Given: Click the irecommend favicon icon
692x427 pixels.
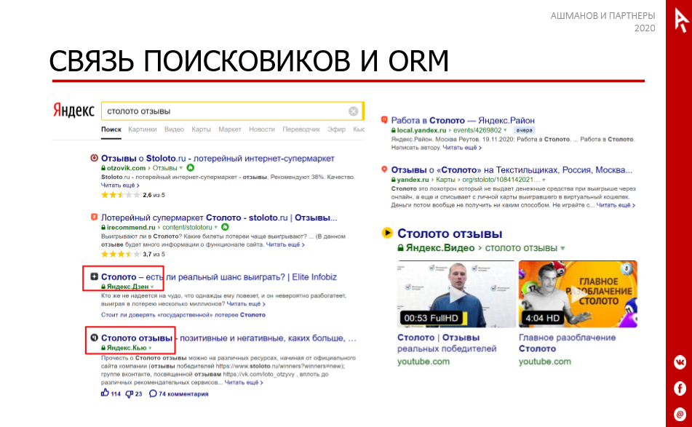Looking at the screenshot, I should tap(94, 217).
